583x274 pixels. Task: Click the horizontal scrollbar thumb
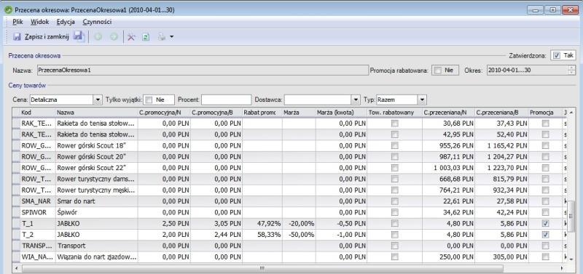tap(262, 268)
